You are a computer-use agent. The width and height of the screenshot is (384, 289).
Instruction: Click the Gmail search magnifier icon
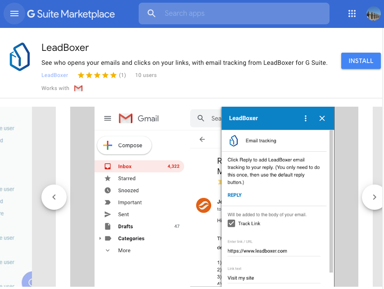pos(201,118)
